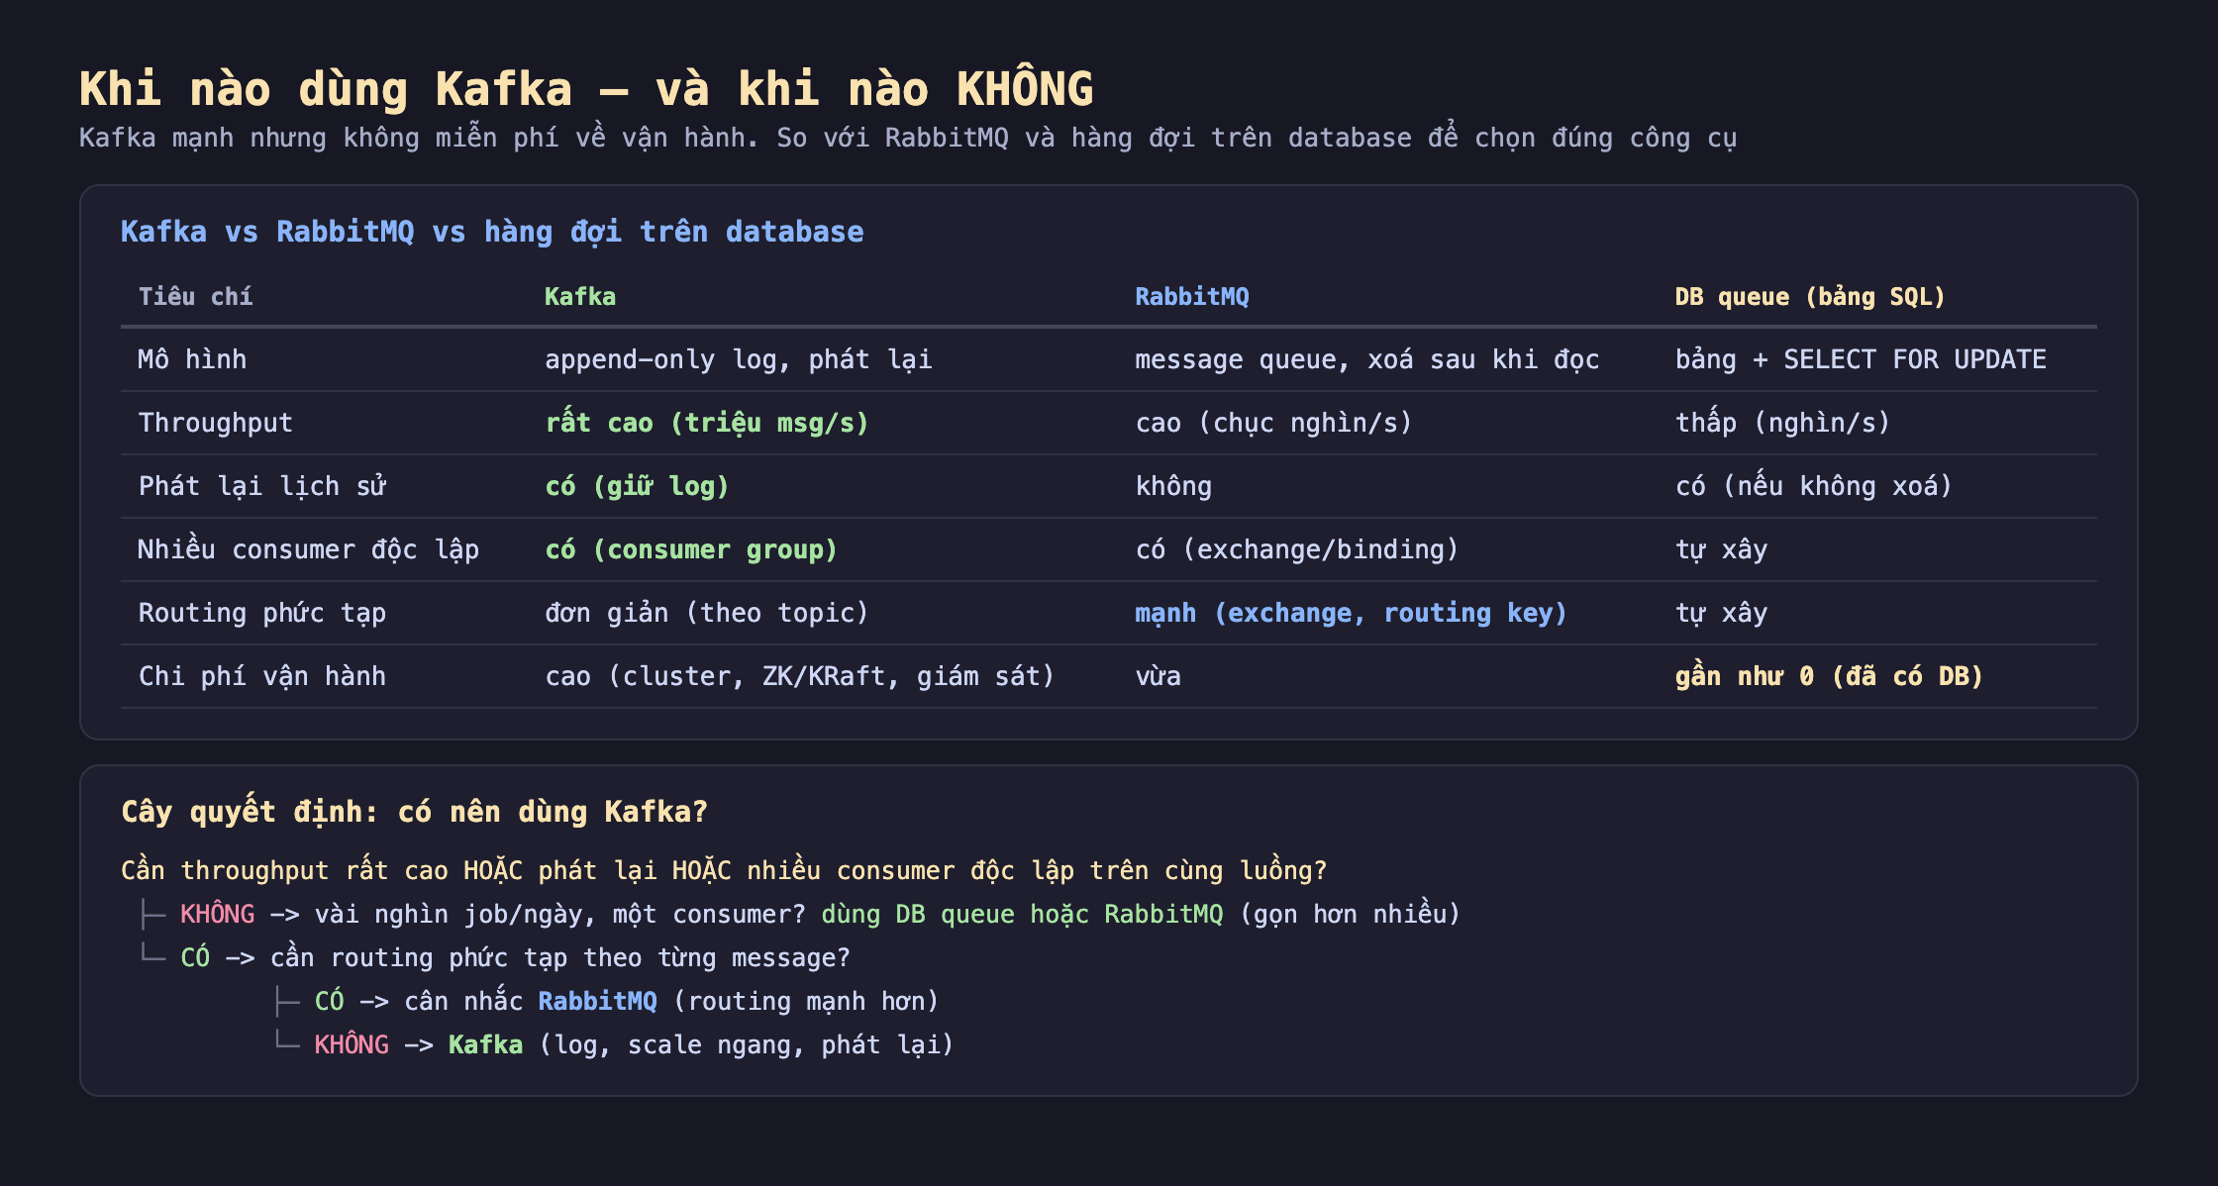Click the pink 'KHÔNG' before 'vài nghìn job/ngày'
Image resolution: width=2218 pixels, height=1186 pixels.
pyautogui.click(x=217, y=913)
